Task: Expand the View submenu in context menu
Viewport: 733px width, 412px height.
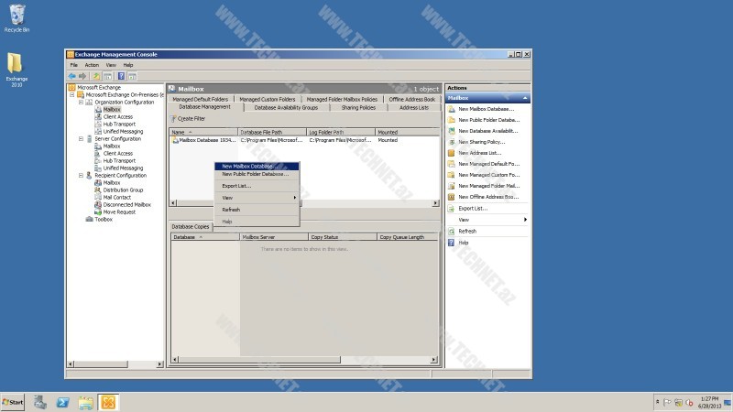Action: pos(294,198)
